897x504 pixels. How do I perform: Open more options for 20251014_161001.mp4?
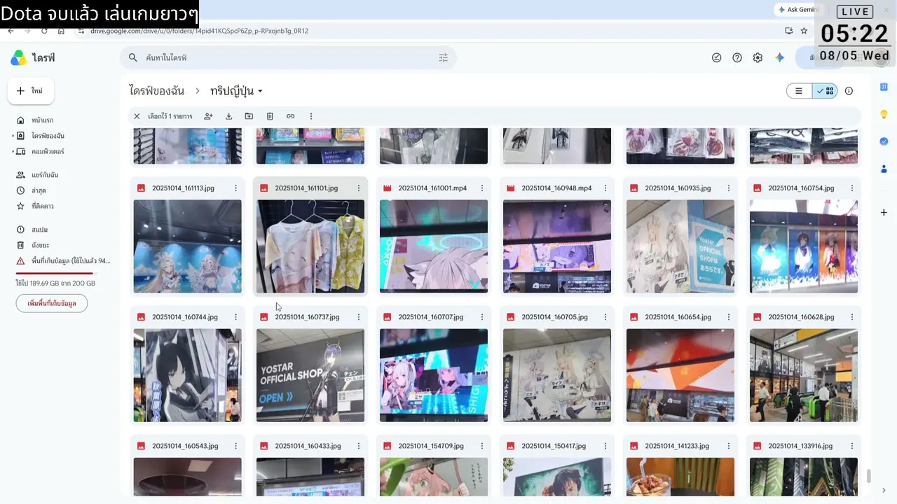[482, 188]
